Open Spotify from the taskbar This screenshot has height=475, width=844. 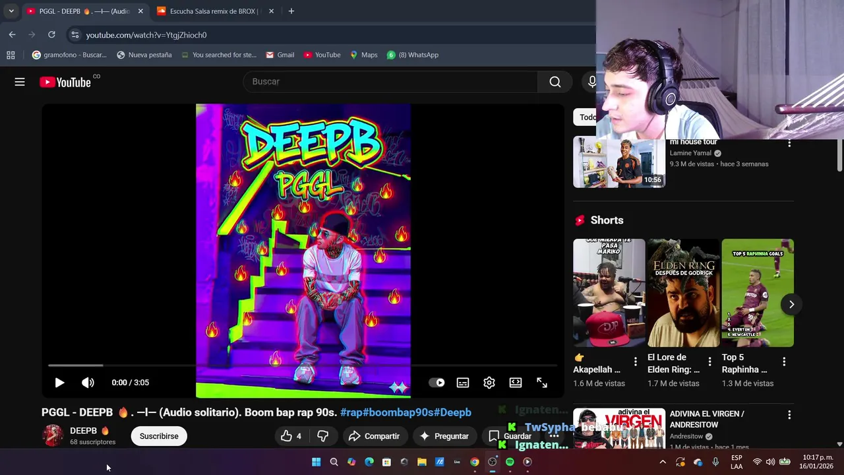coord(510,462)
